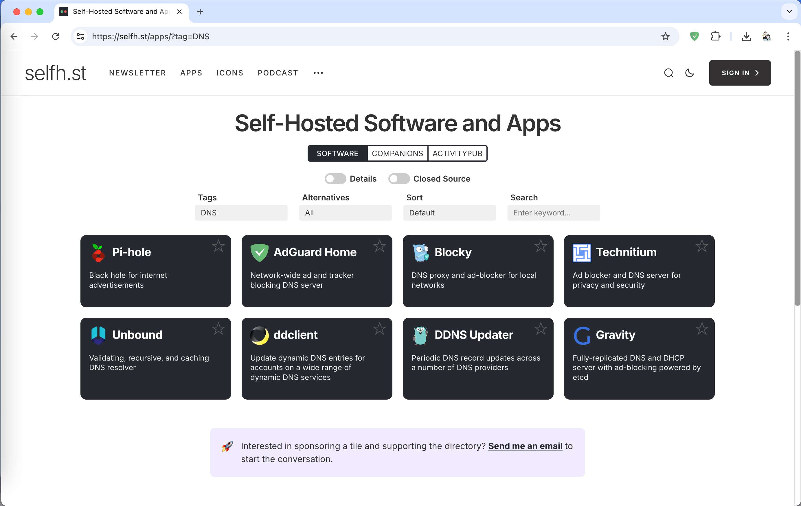This screenshot has height=506, width=801.
Task: Open the Technitium tile title
Action: (626, 252)
